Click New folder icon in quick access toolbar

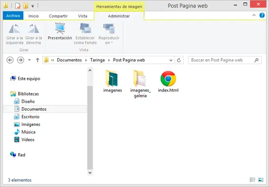pos(26,6)
